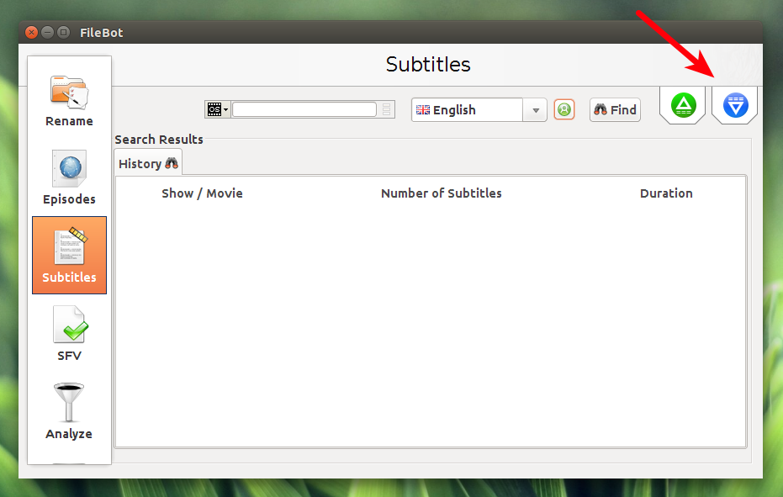The height and width of the screenshot is (497, 783).
Task: Maximize the FileBot window
Action: [x=63, y=33]
